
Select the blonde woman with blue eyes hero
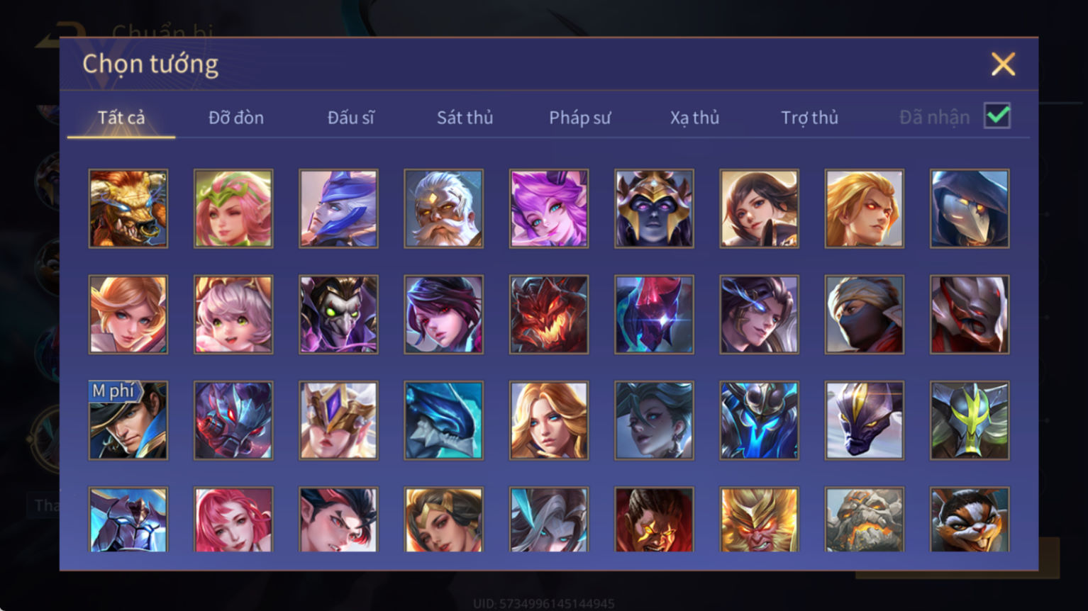549,420
